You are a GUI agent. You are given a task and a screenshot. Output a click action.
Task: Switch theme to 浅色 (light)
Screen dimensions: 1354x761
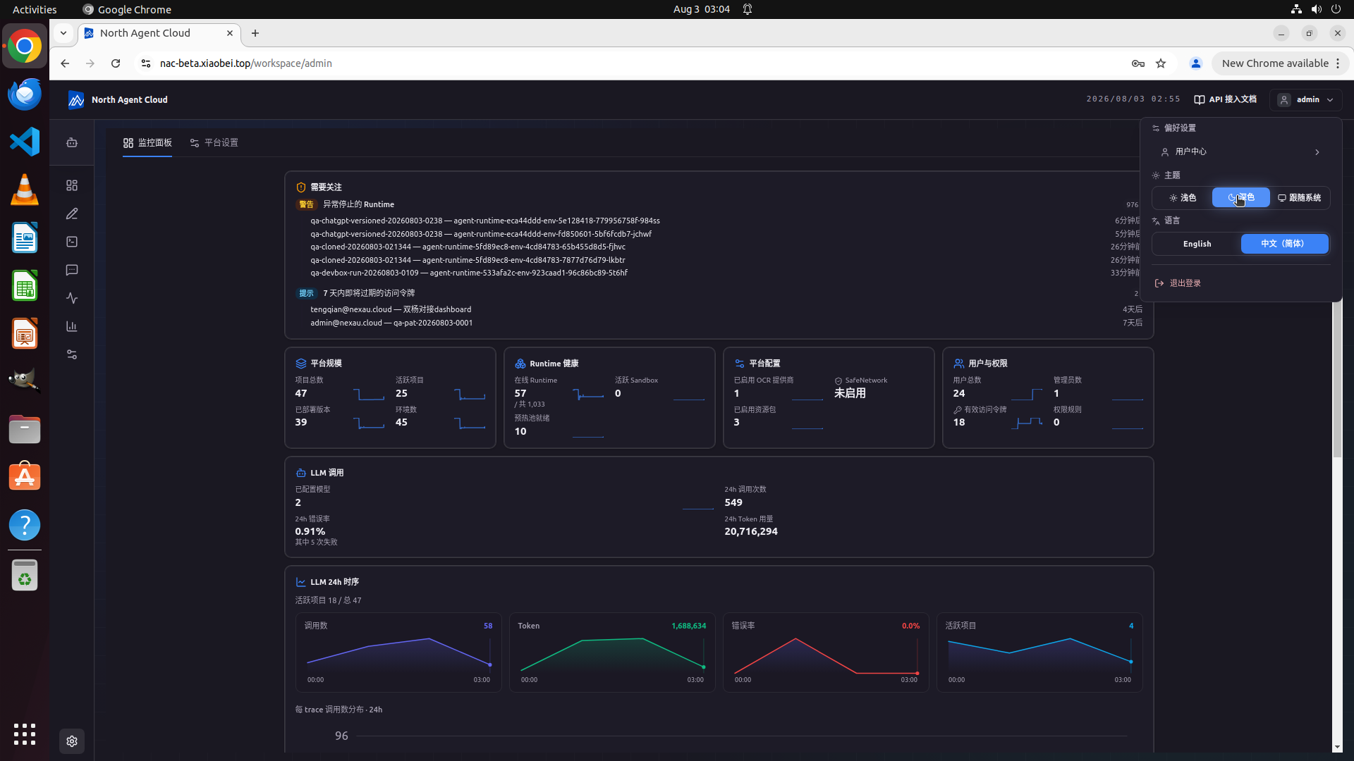coord(1183,198)
